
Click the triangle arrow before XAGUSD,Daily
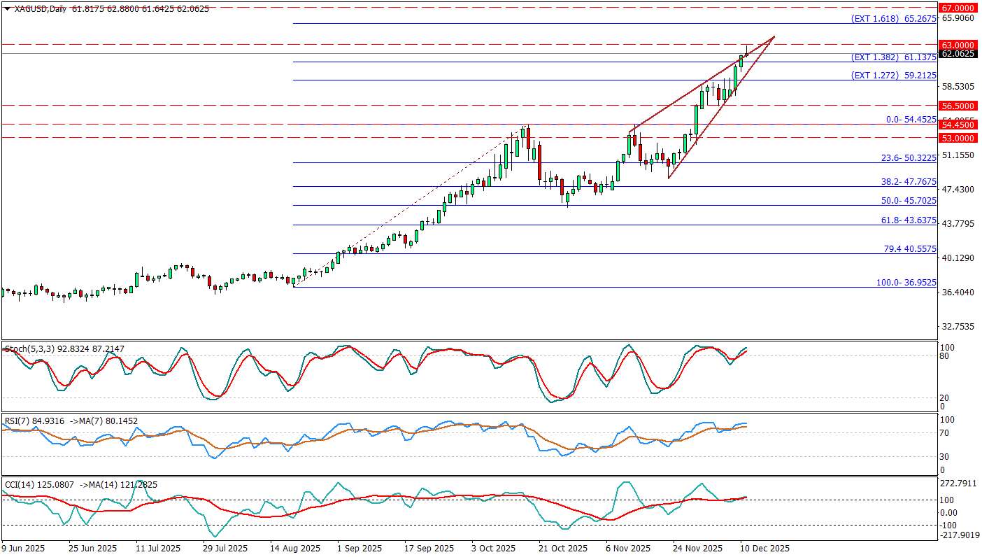(x=7, y=8)
